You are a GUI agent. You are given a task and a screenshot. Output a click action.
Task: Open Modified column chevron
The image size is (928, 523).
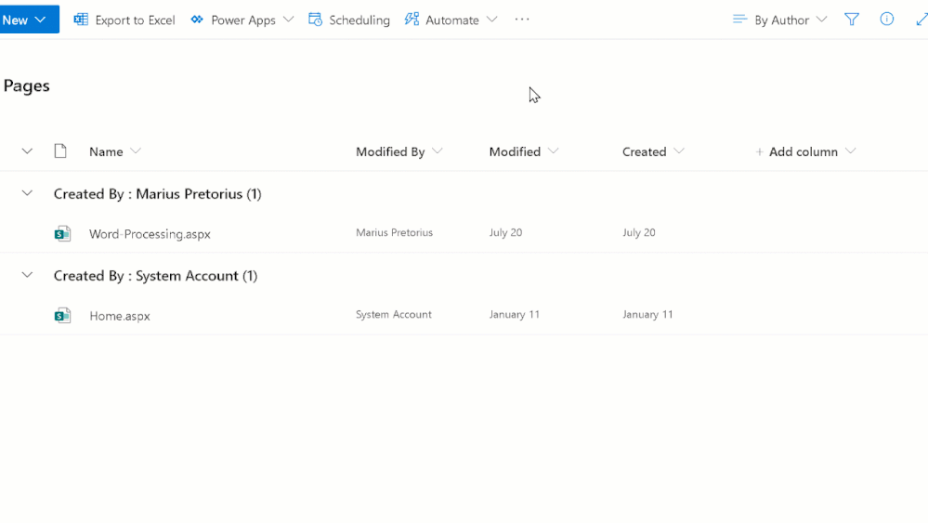click(554, 151)
